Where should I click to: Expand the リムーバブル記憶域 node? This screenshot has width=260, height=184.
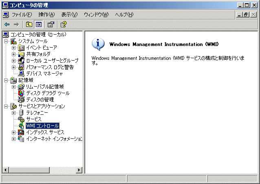coord(13,87)
